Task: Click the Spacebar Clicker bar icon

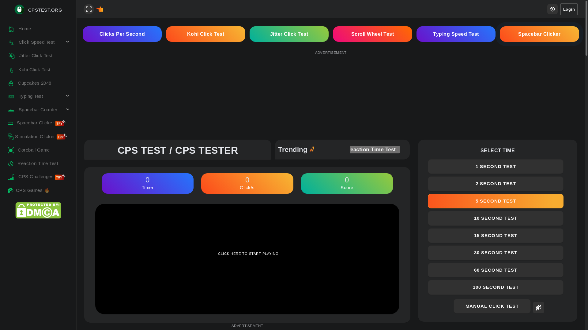Action: [10, 123]
